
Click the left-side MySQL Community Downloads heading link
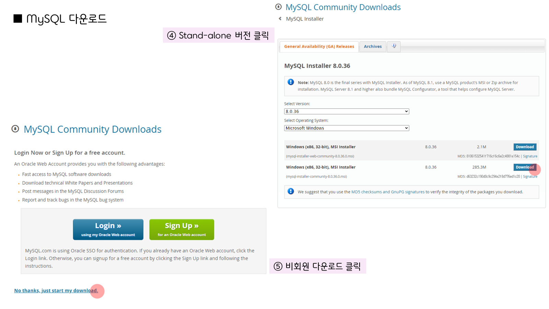[x=92, y=129]
